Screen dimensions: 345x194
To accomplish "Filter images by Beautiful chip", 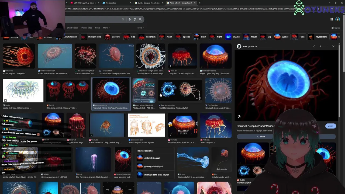I will tap(113, 37).
